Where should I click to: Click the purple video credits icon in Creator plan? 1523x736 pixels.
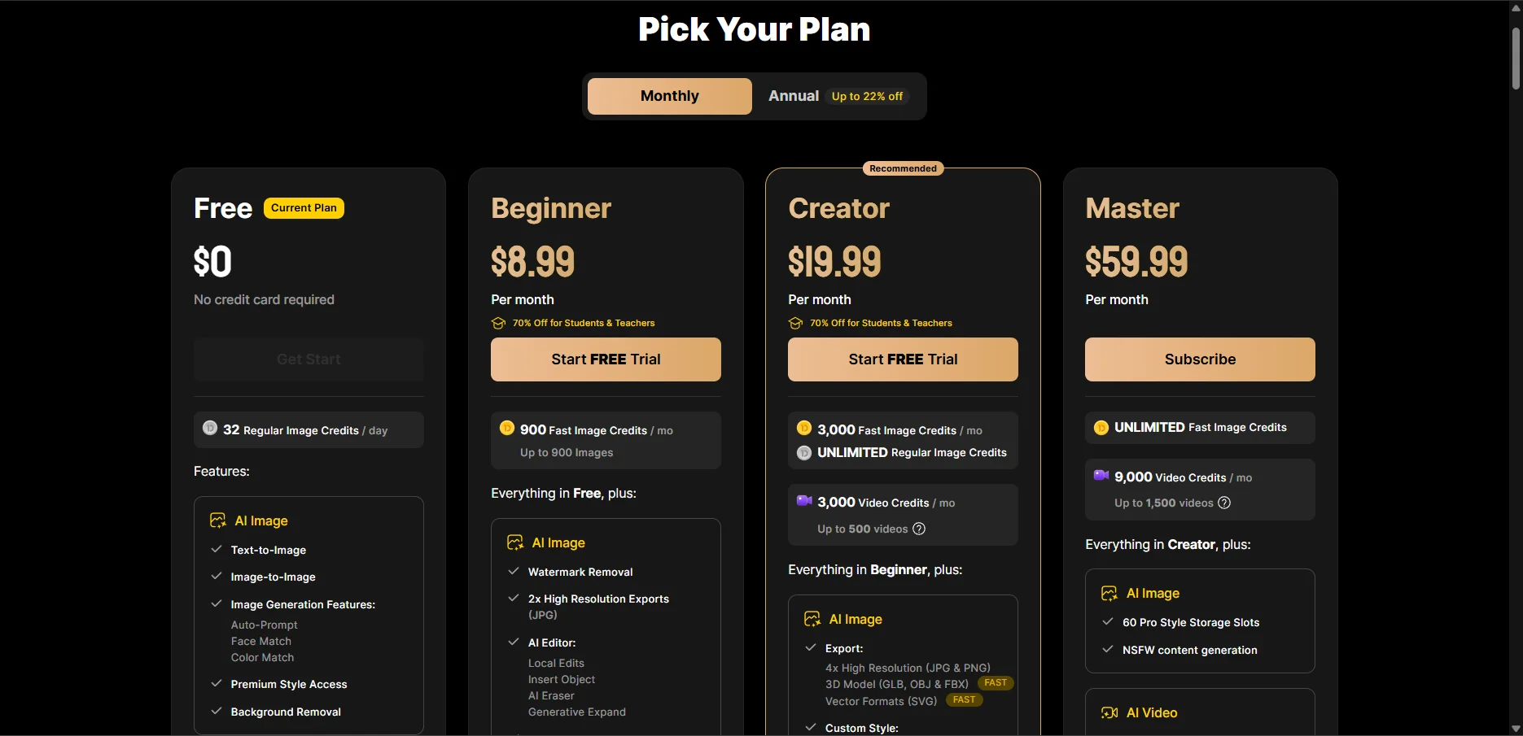804,501
